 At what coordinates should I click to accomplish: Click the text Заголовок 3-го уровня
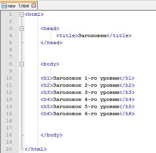point(86,93)
